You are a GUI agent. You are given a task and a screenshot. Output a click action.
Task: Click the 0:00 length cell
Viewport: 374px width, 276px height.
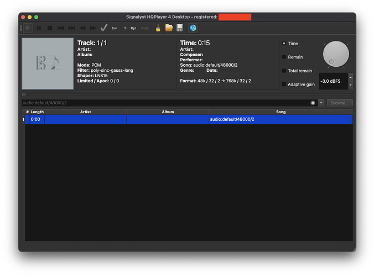37,119
